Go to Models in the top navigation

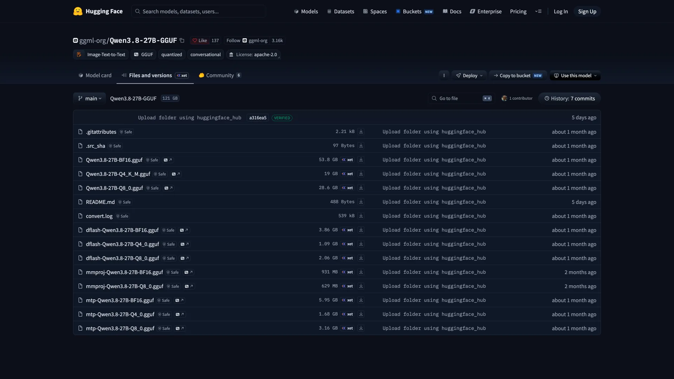pos(306,11)
